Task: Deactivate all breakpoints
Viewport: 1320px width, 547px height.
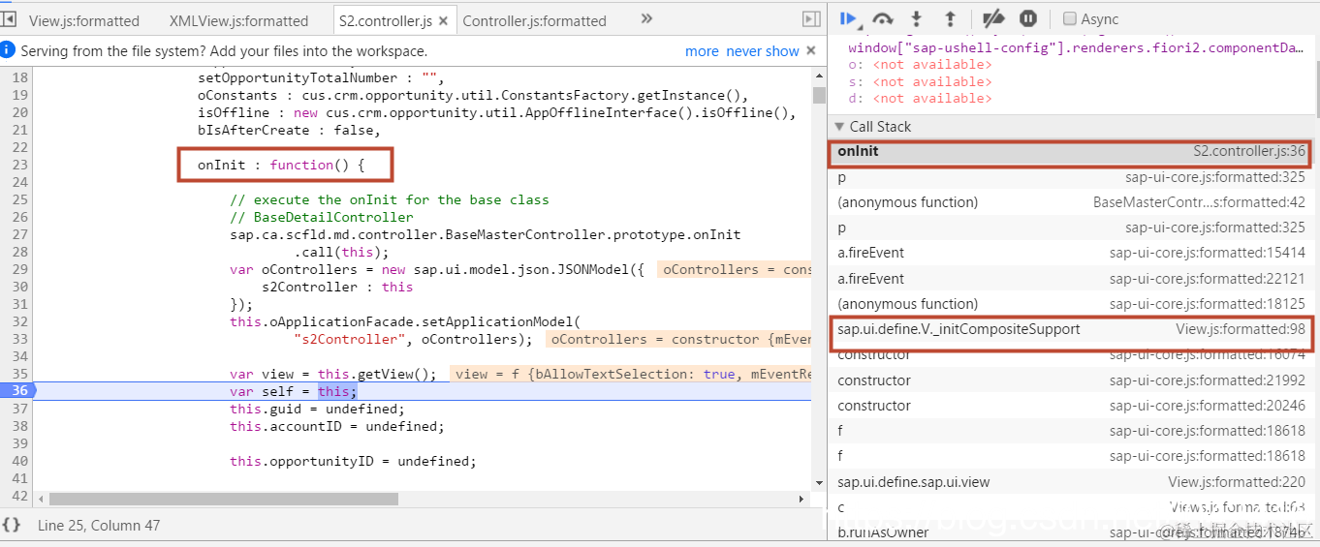Action: point(993,18)
